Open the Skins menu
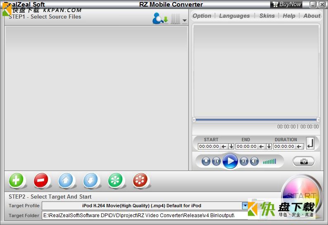 [267, 16]
